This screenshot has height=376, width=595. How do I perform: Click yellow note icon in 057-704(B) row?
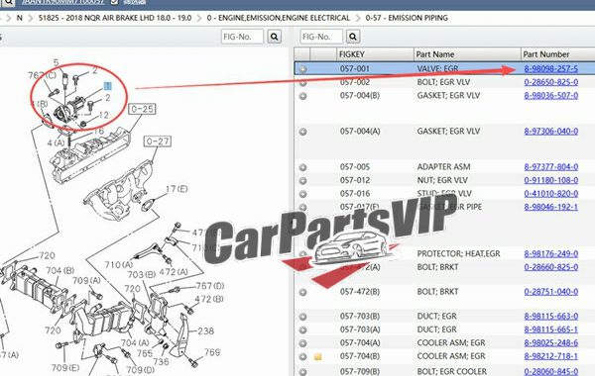318,356
